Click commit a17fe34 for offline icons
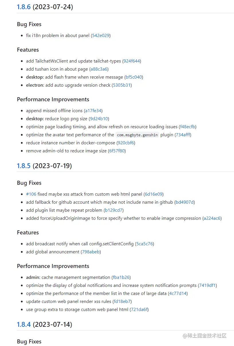The image size is (234, 346). point(93,111)
